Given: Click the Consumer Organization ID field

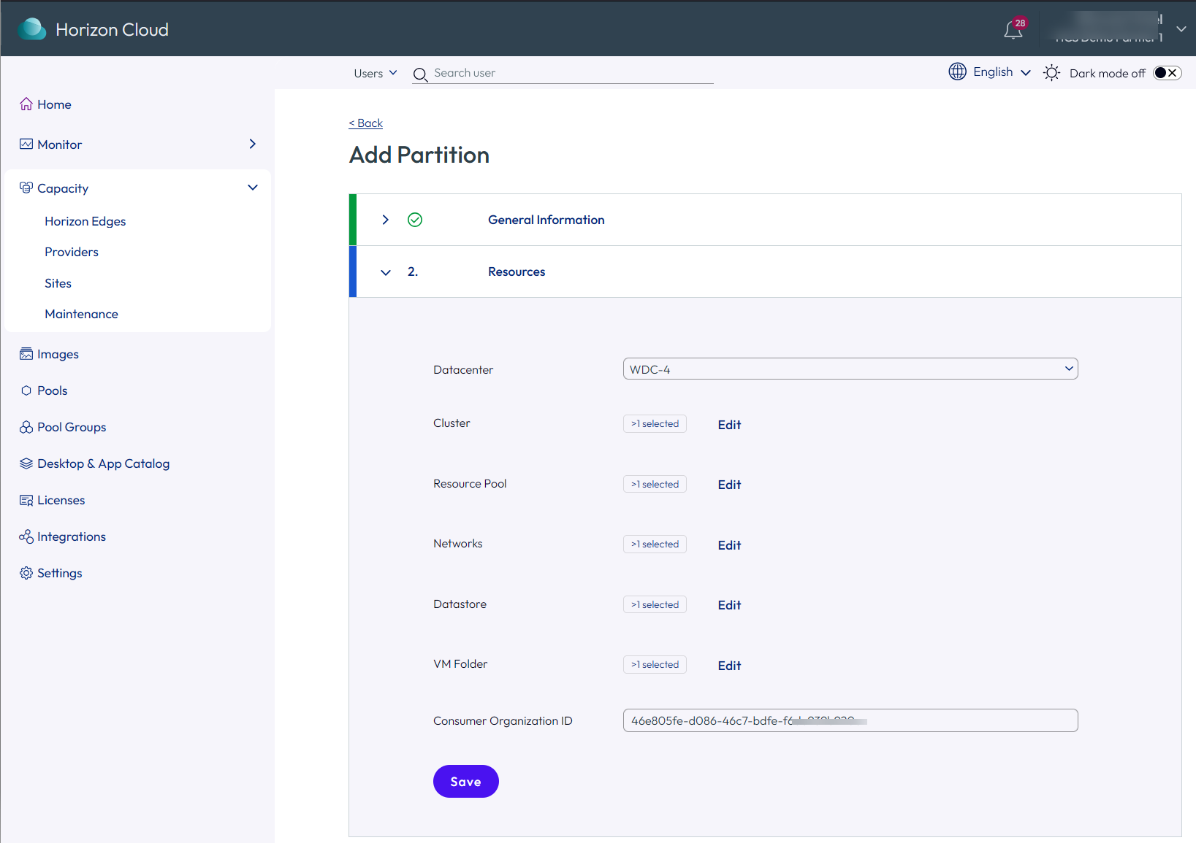Looking at the screenshot, I should (850, 720).
